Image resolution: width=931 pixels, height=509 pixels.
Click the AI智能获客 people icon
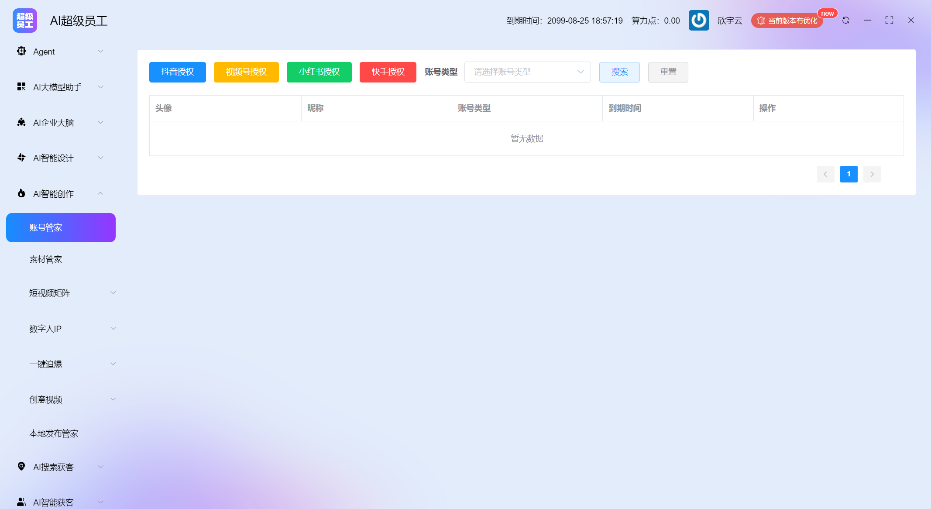[21, 502]
